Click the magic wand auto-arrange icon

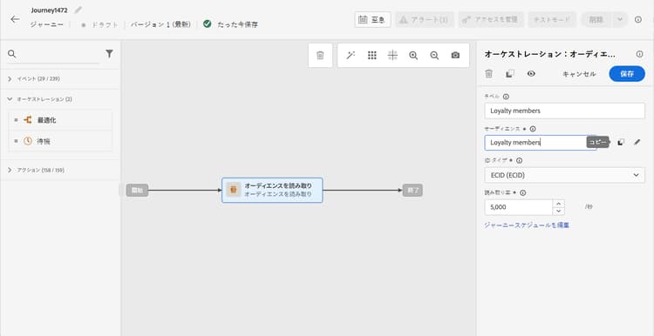coord(351,56)
